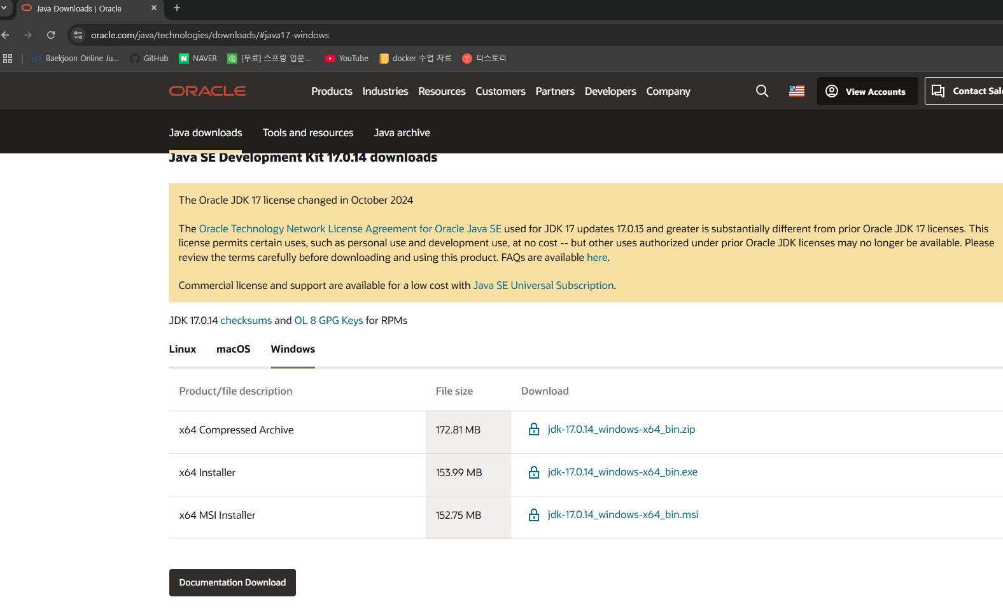The height and width of the screenshot is (611, 1003).
Task: Click the 'Download' column header
Action: [545, 391]
